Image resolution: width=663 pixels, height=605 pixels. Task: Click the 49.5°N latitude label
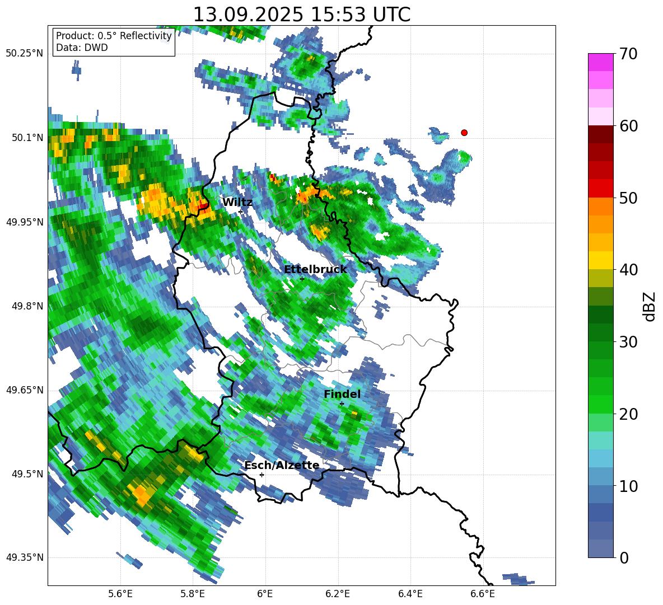pos(27,473)
